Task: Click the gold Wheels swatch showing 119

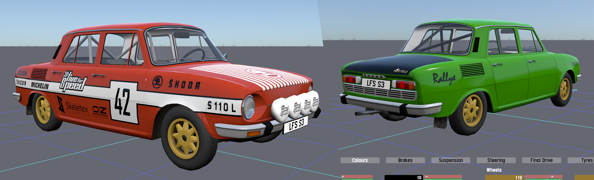Action: pyautogui.click(x=504, y=178)
